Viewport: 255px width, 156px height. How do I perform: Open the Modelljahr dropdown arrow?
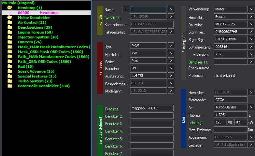pyautogui.click(x=171, y=91)
